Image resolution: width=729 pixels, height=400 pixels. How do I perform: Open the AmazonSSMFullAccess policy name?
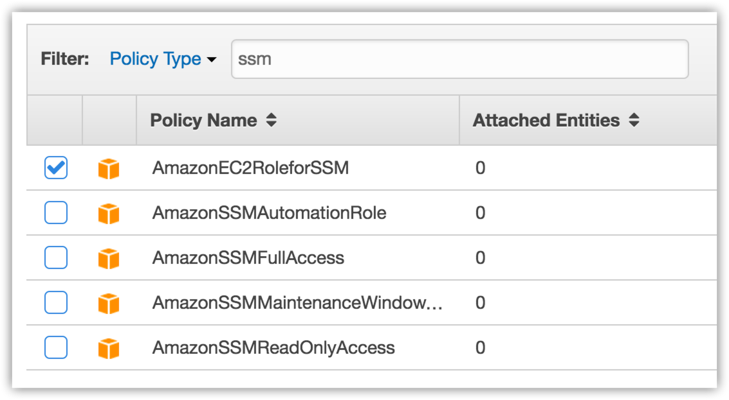point(248,258)
